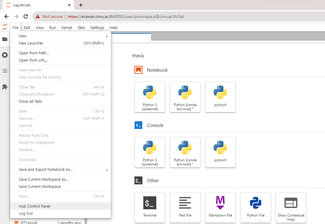Open the File menu
The height and width of the screenshot is (224, 325).
pos(15,27)
